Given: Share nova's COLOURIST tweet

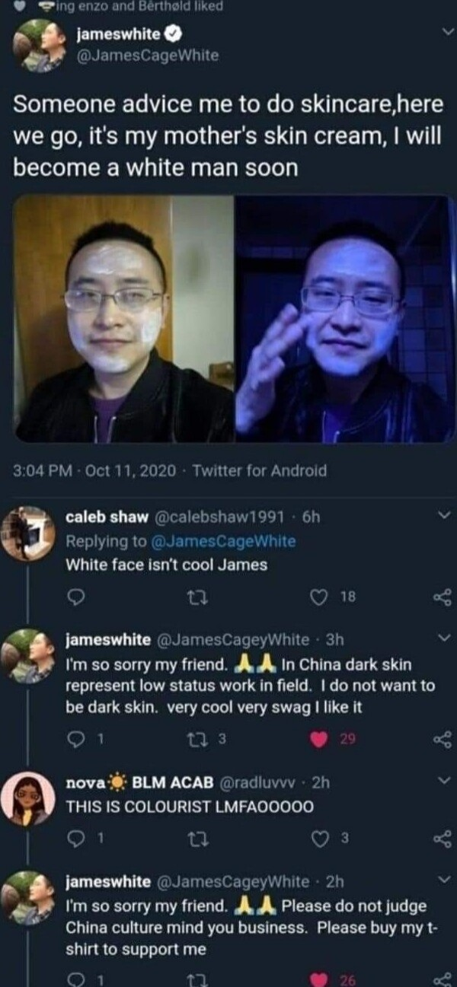Looking at the screenshot, I should [x=443, y=839].
